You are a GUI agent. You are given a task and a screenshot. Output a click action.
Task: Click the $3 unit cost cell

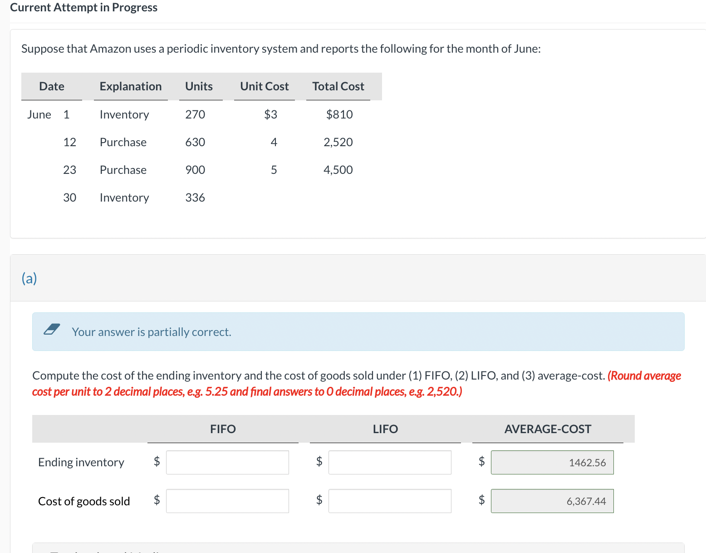tap(271, 114)
